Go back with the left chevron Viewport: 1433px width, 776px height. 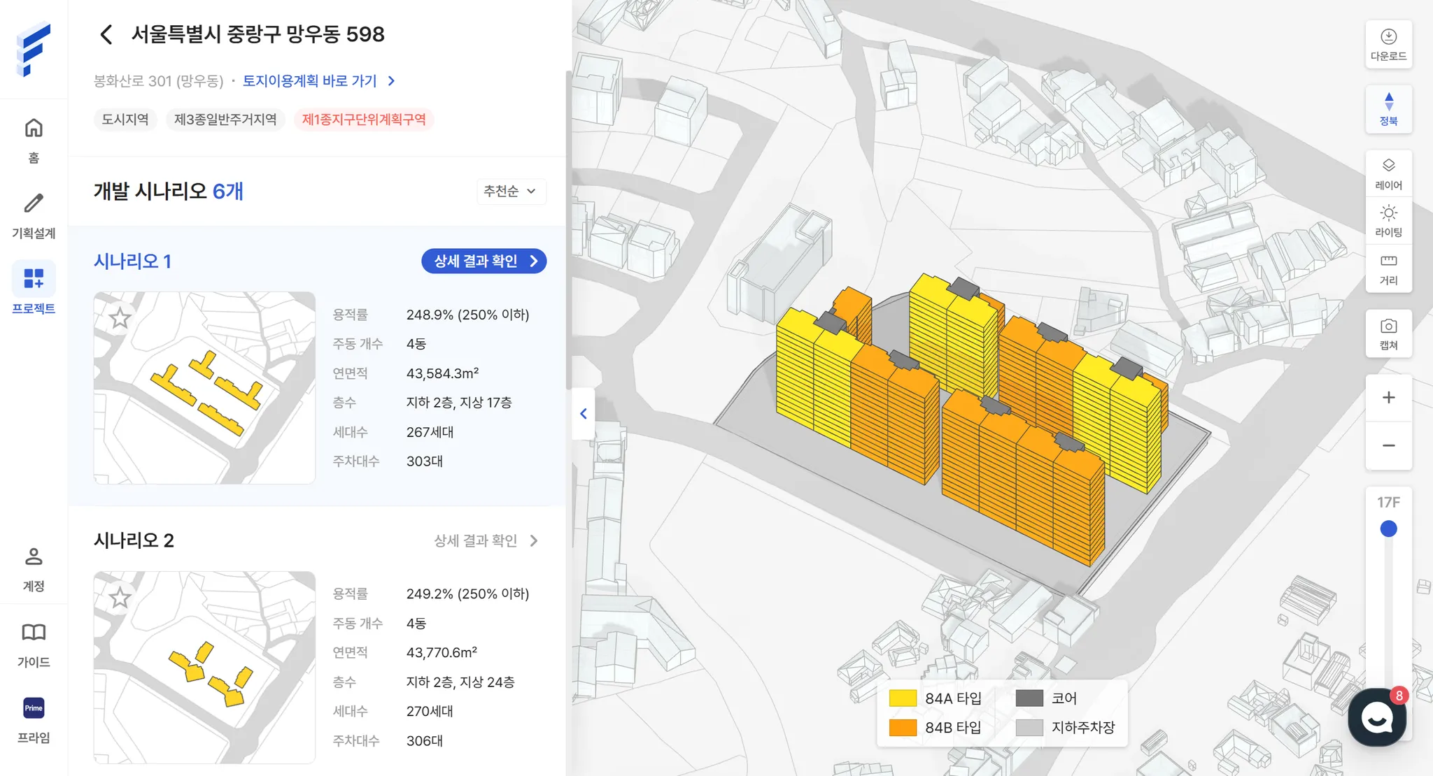click(106, 34)
